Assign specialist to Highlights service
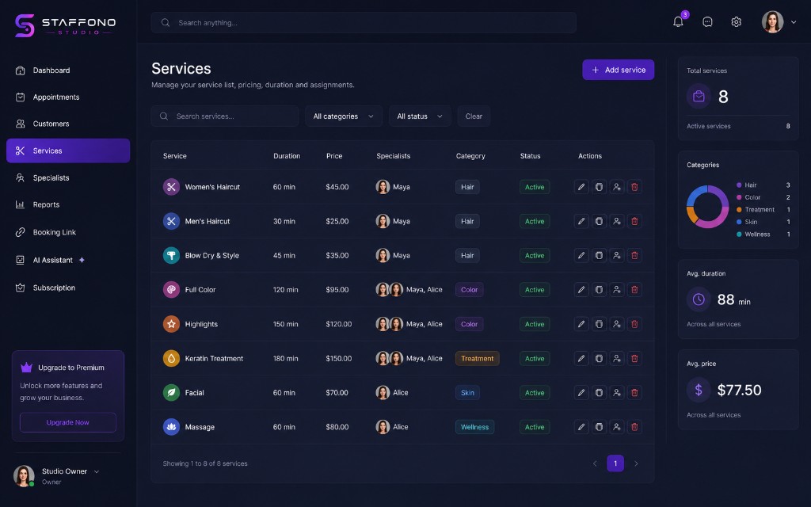 [x=616, y=324]
